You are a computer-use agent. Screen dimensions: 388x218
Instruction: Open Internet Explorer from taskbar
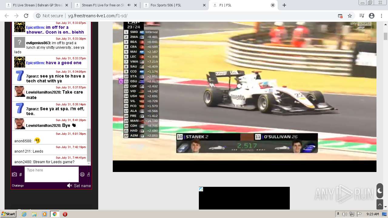pos(24,214)
